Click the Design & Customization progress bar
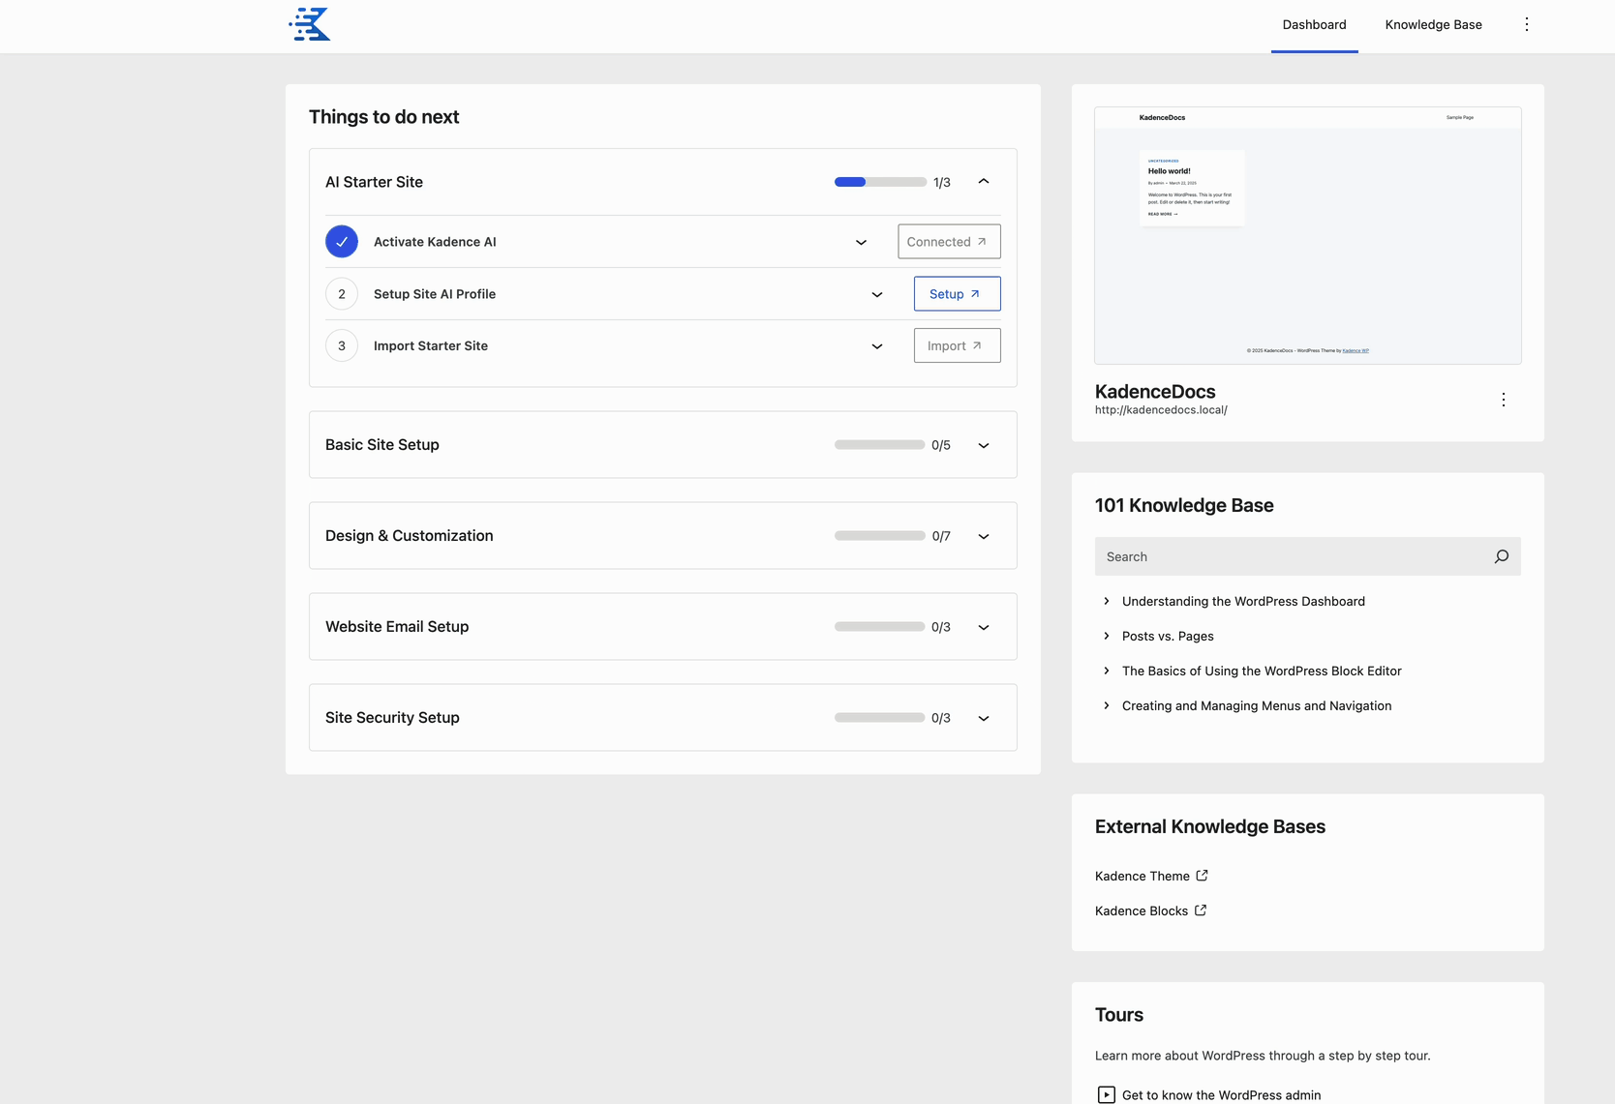Image resolution: width=1615 pixels, height=1104 pixels. 880,536
